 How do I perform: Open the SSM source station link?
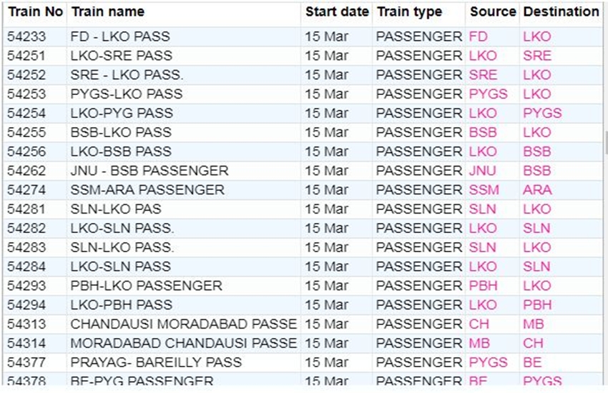[484, 190]
